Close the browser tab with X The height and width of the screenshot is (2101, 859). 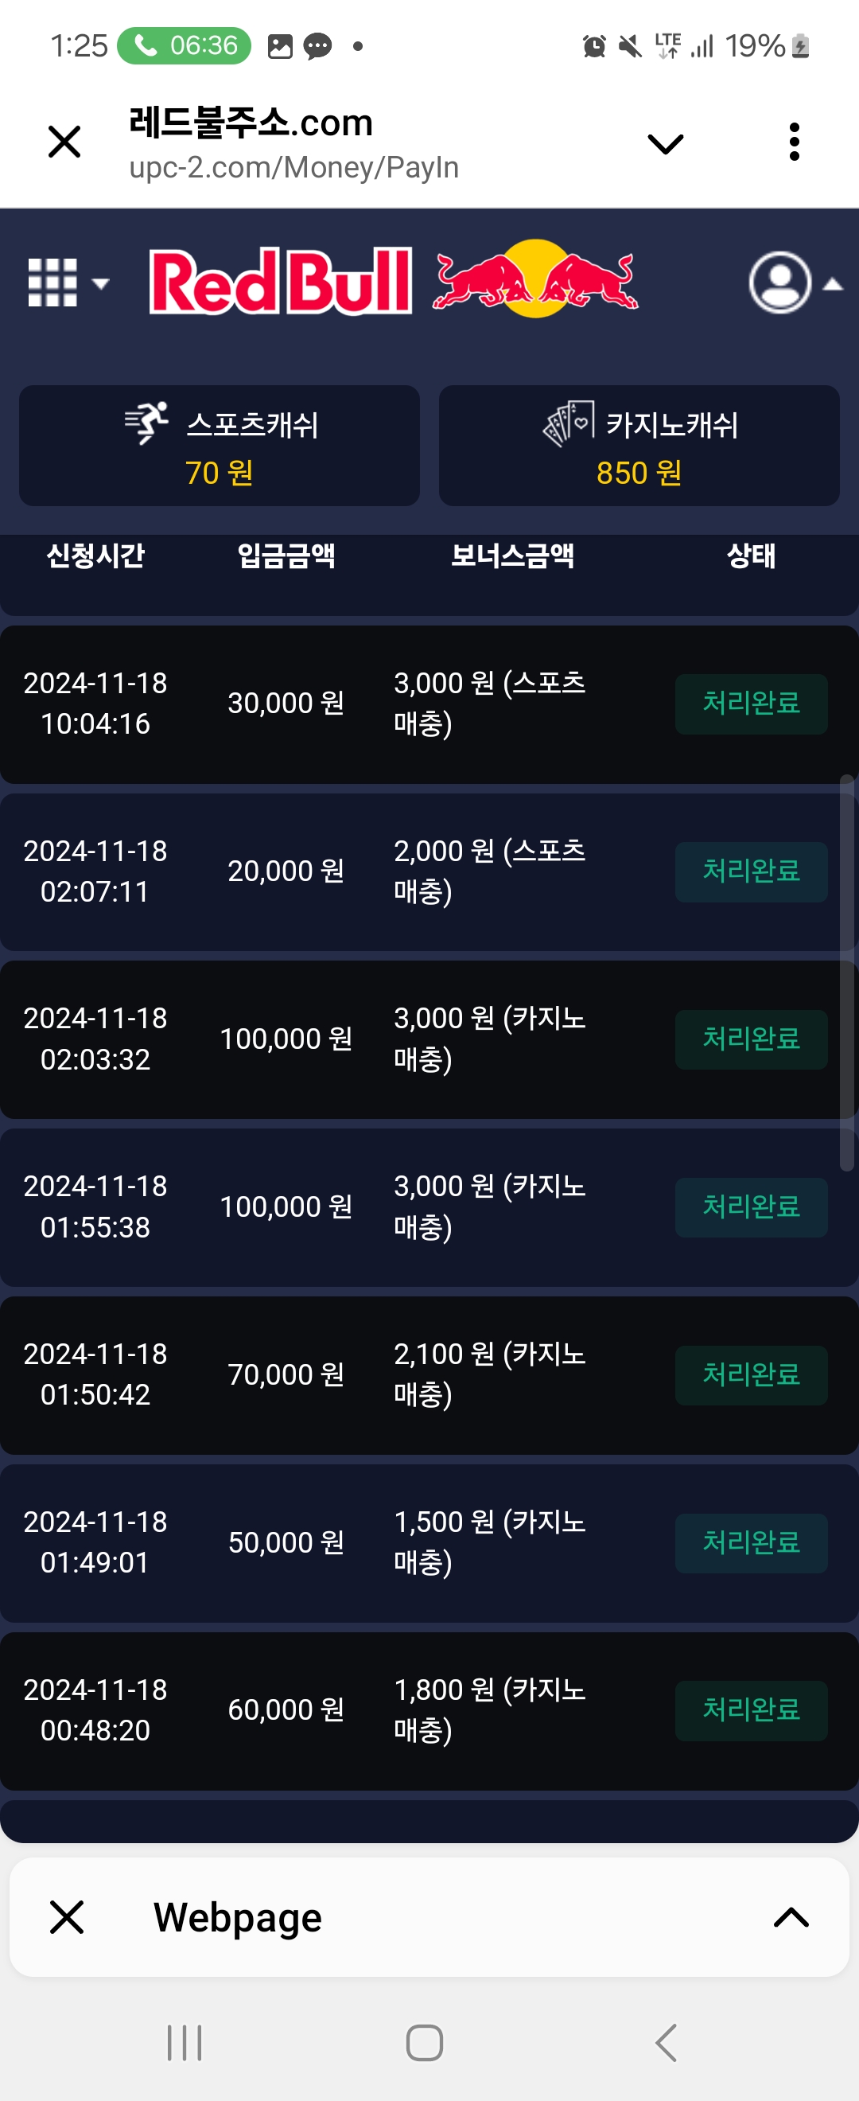64,142
